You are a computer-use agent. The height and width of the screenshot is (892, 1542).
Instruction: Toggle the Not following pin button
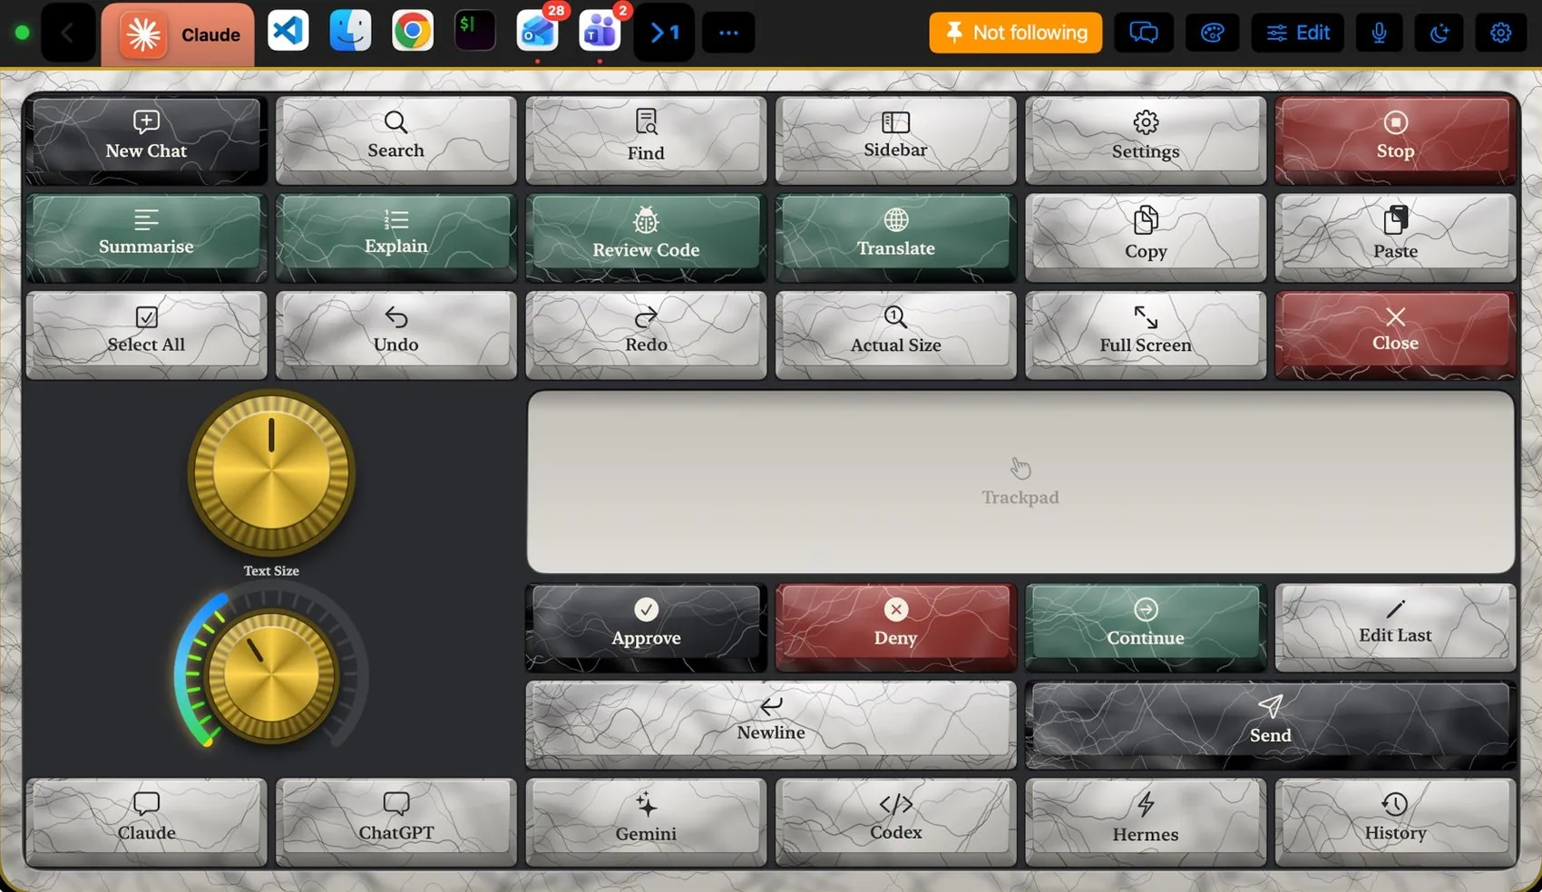[x=1015, y=33]
